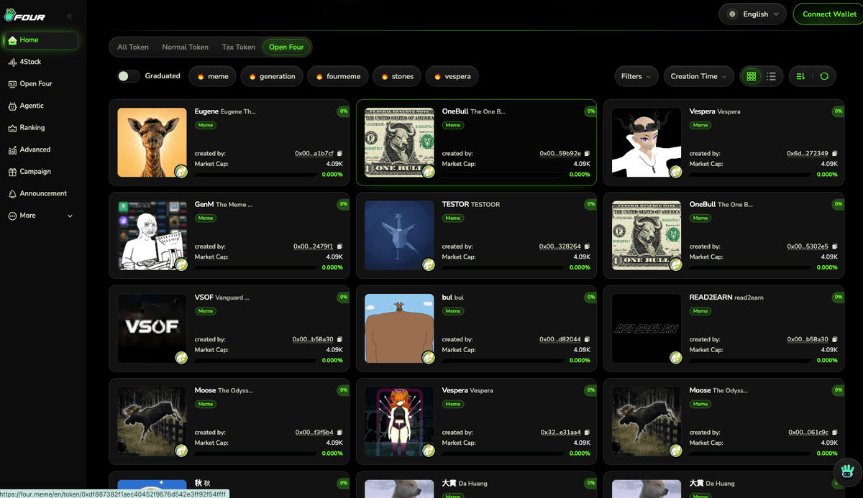Copy address 0x00...59b92e
Viewport: 863px width, 498px height.
588,154
